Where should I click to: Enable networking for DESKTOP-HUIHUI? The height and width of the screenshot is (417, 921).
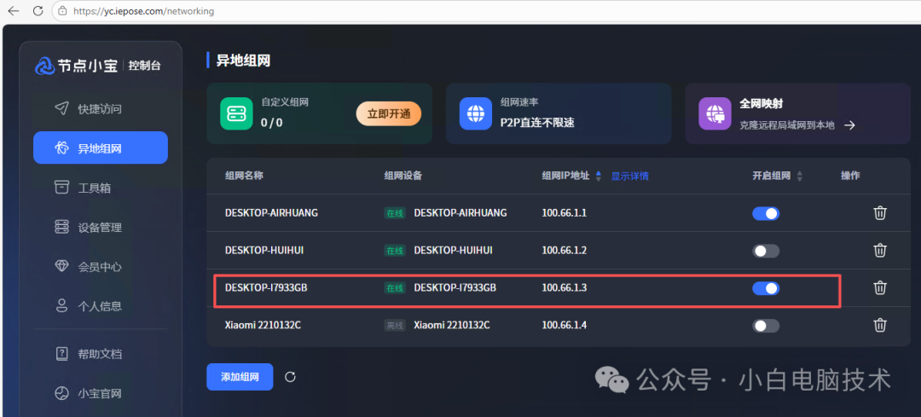coord(765,251)
